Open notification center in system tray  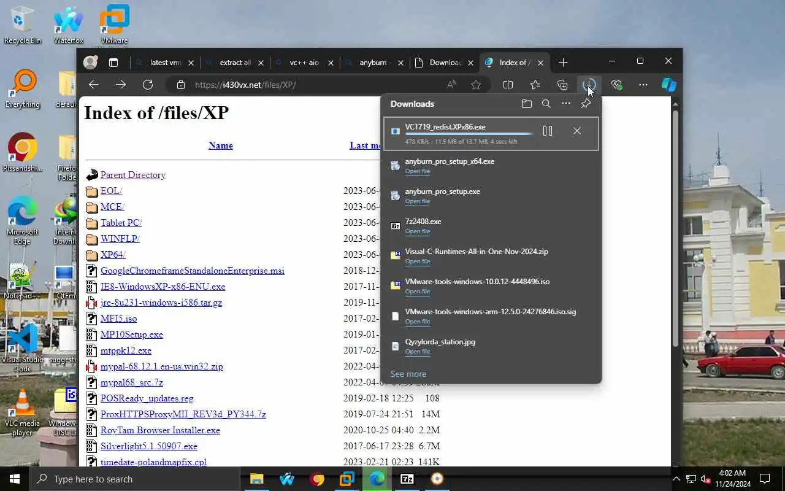(765, 479)
